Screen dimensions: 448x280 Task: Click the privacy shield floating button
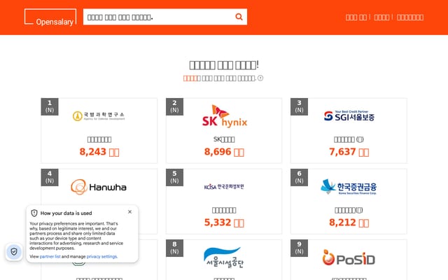[x=14, y=252]
